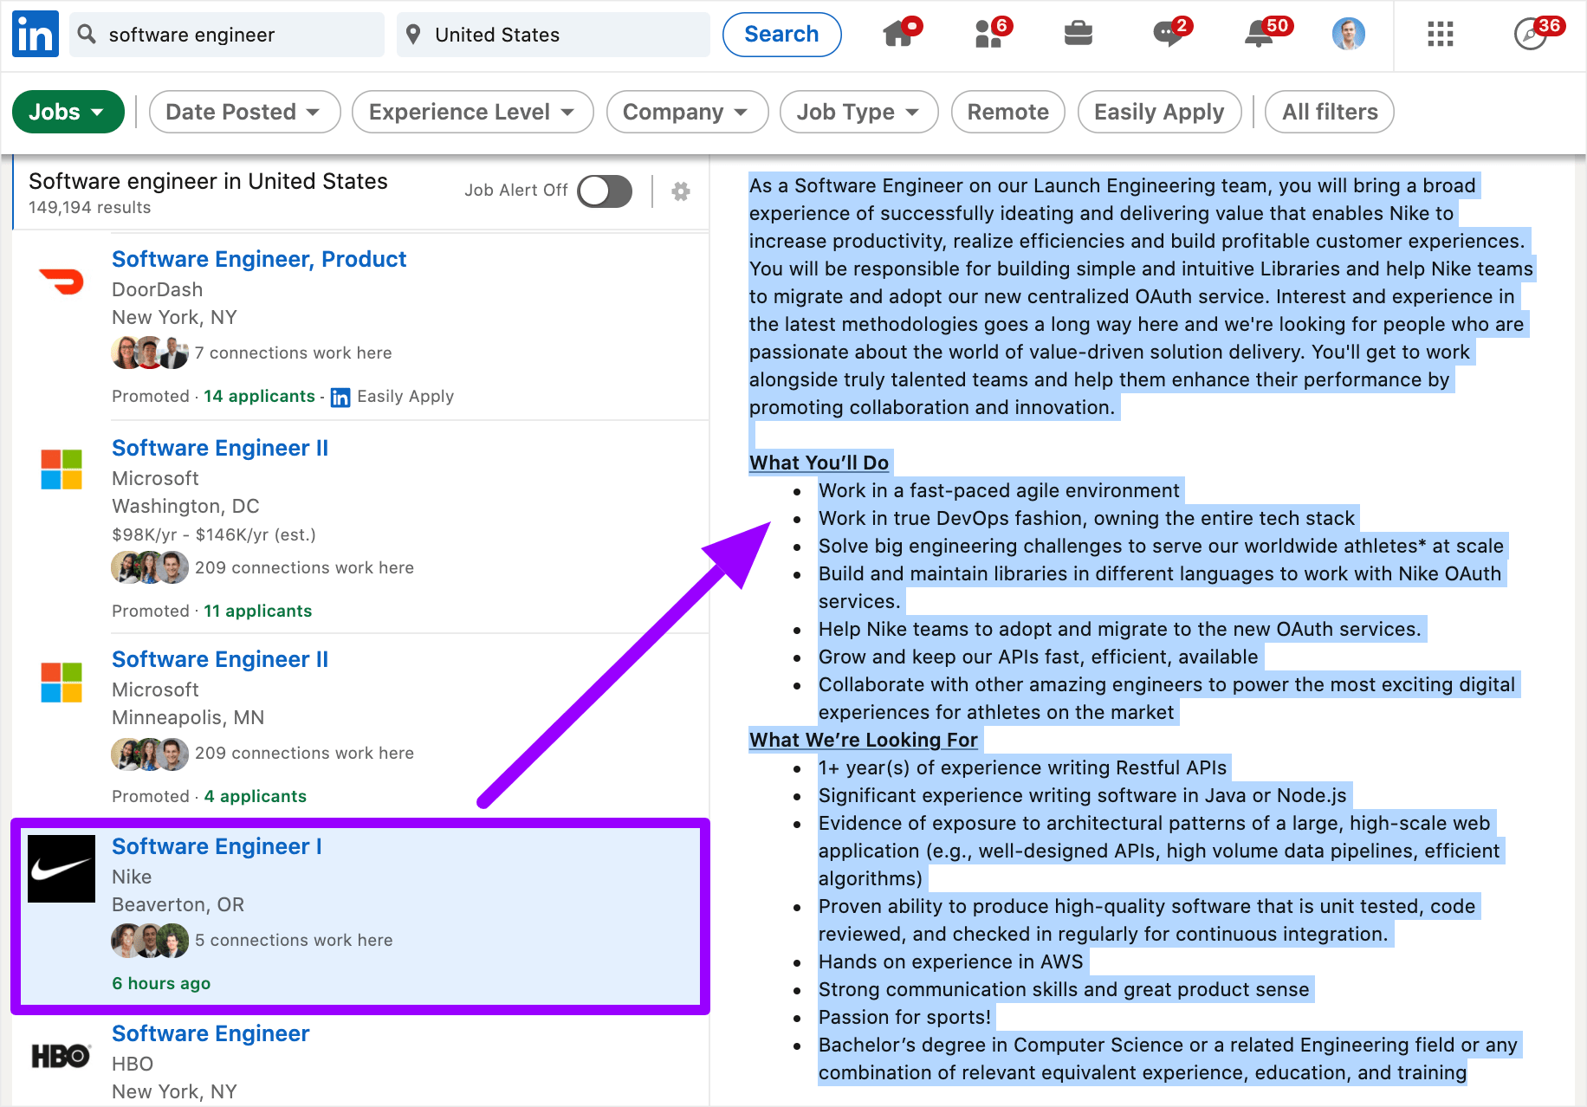1587x1107 pixels.
Task: Open job alert settings gear
Action: (681, 191)
